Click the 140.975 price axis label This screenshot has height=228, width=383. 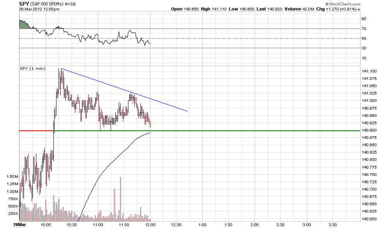(369, 108)
